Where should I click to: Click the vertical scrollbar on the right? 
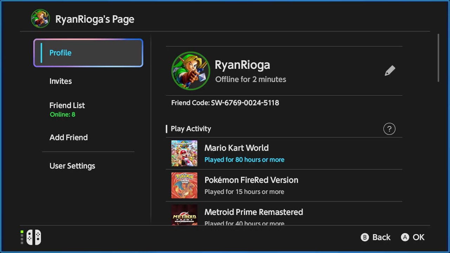pos(438,58)
